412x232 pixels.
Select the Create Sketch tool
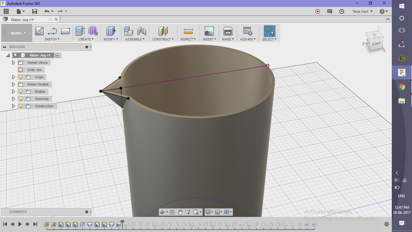point(39,31)
